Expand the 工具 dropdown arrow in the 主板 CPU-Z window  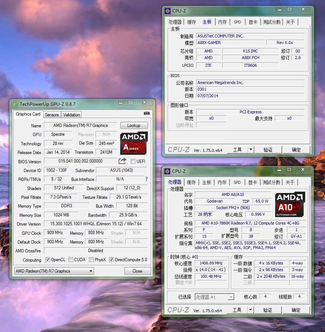(251, 150)
